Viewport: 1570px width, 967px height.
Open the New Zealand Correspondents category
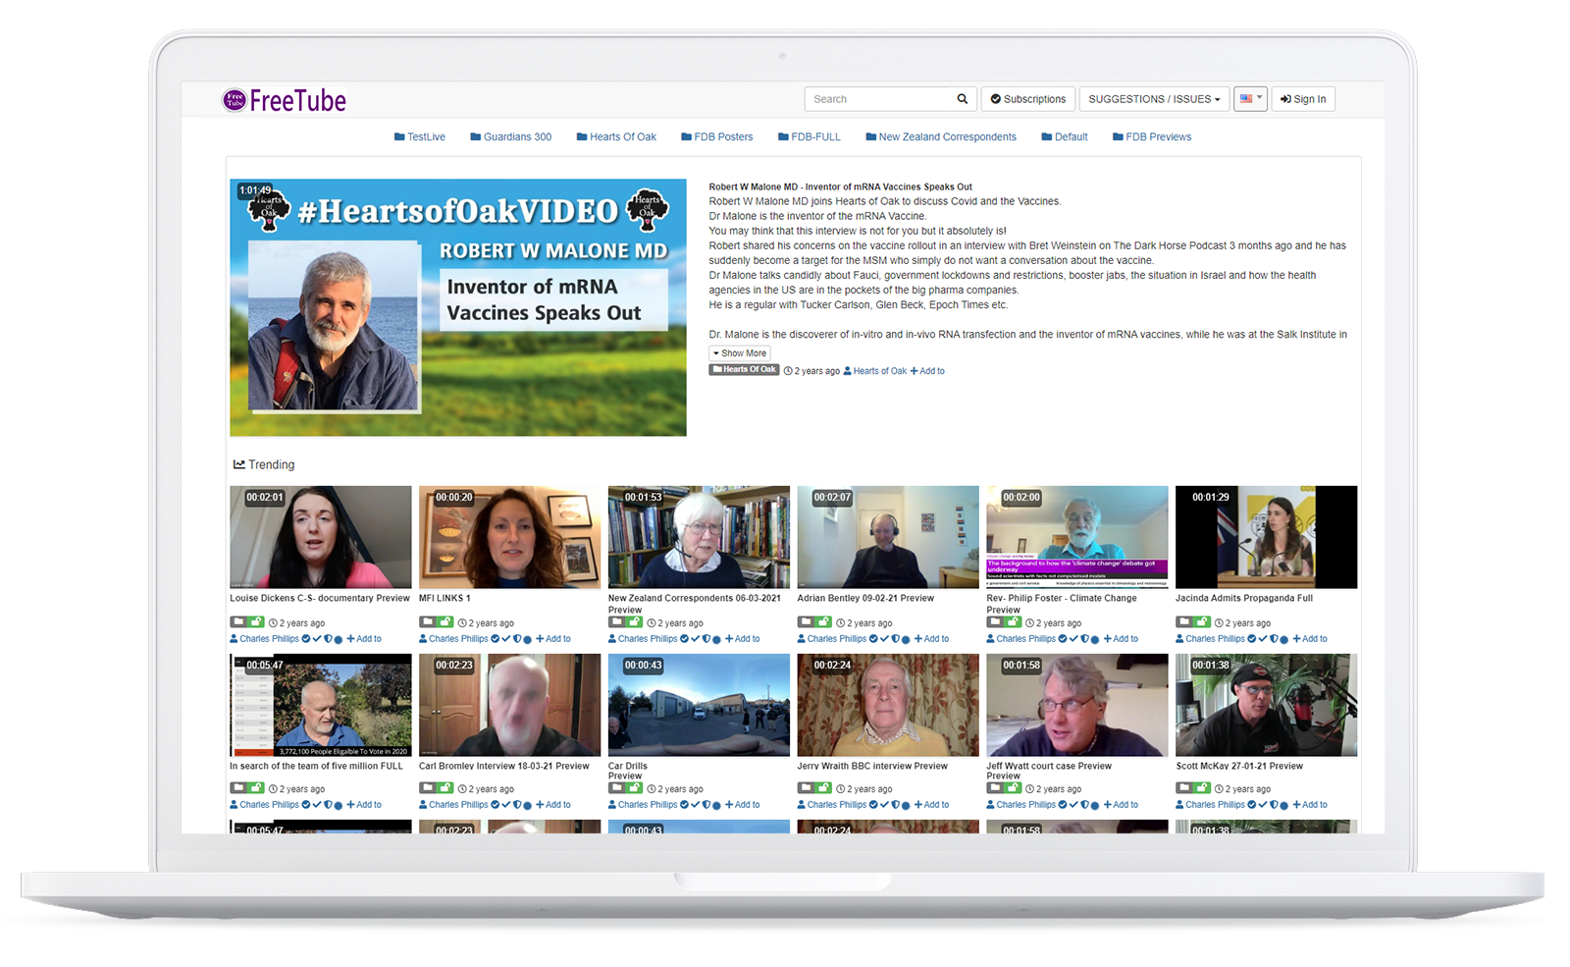[940, 137]
